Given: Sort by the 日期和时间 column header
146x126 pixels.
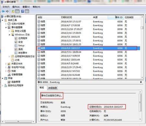Looking at the screenshot, I should (66, 17).
